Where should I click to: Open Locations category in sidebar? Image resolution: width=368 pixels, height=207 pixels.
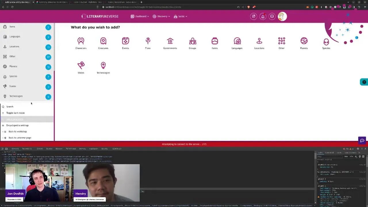(x=26, y=47)
